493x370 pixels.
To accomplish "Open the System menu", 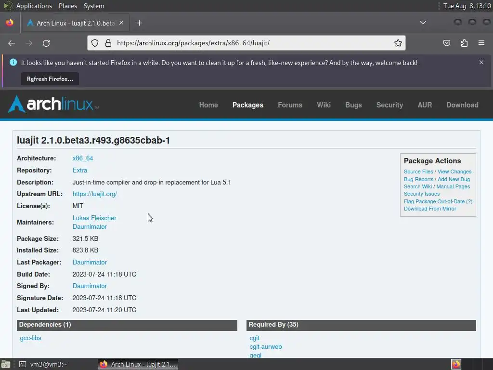I will pyautogui.click(x=94, y=6).
